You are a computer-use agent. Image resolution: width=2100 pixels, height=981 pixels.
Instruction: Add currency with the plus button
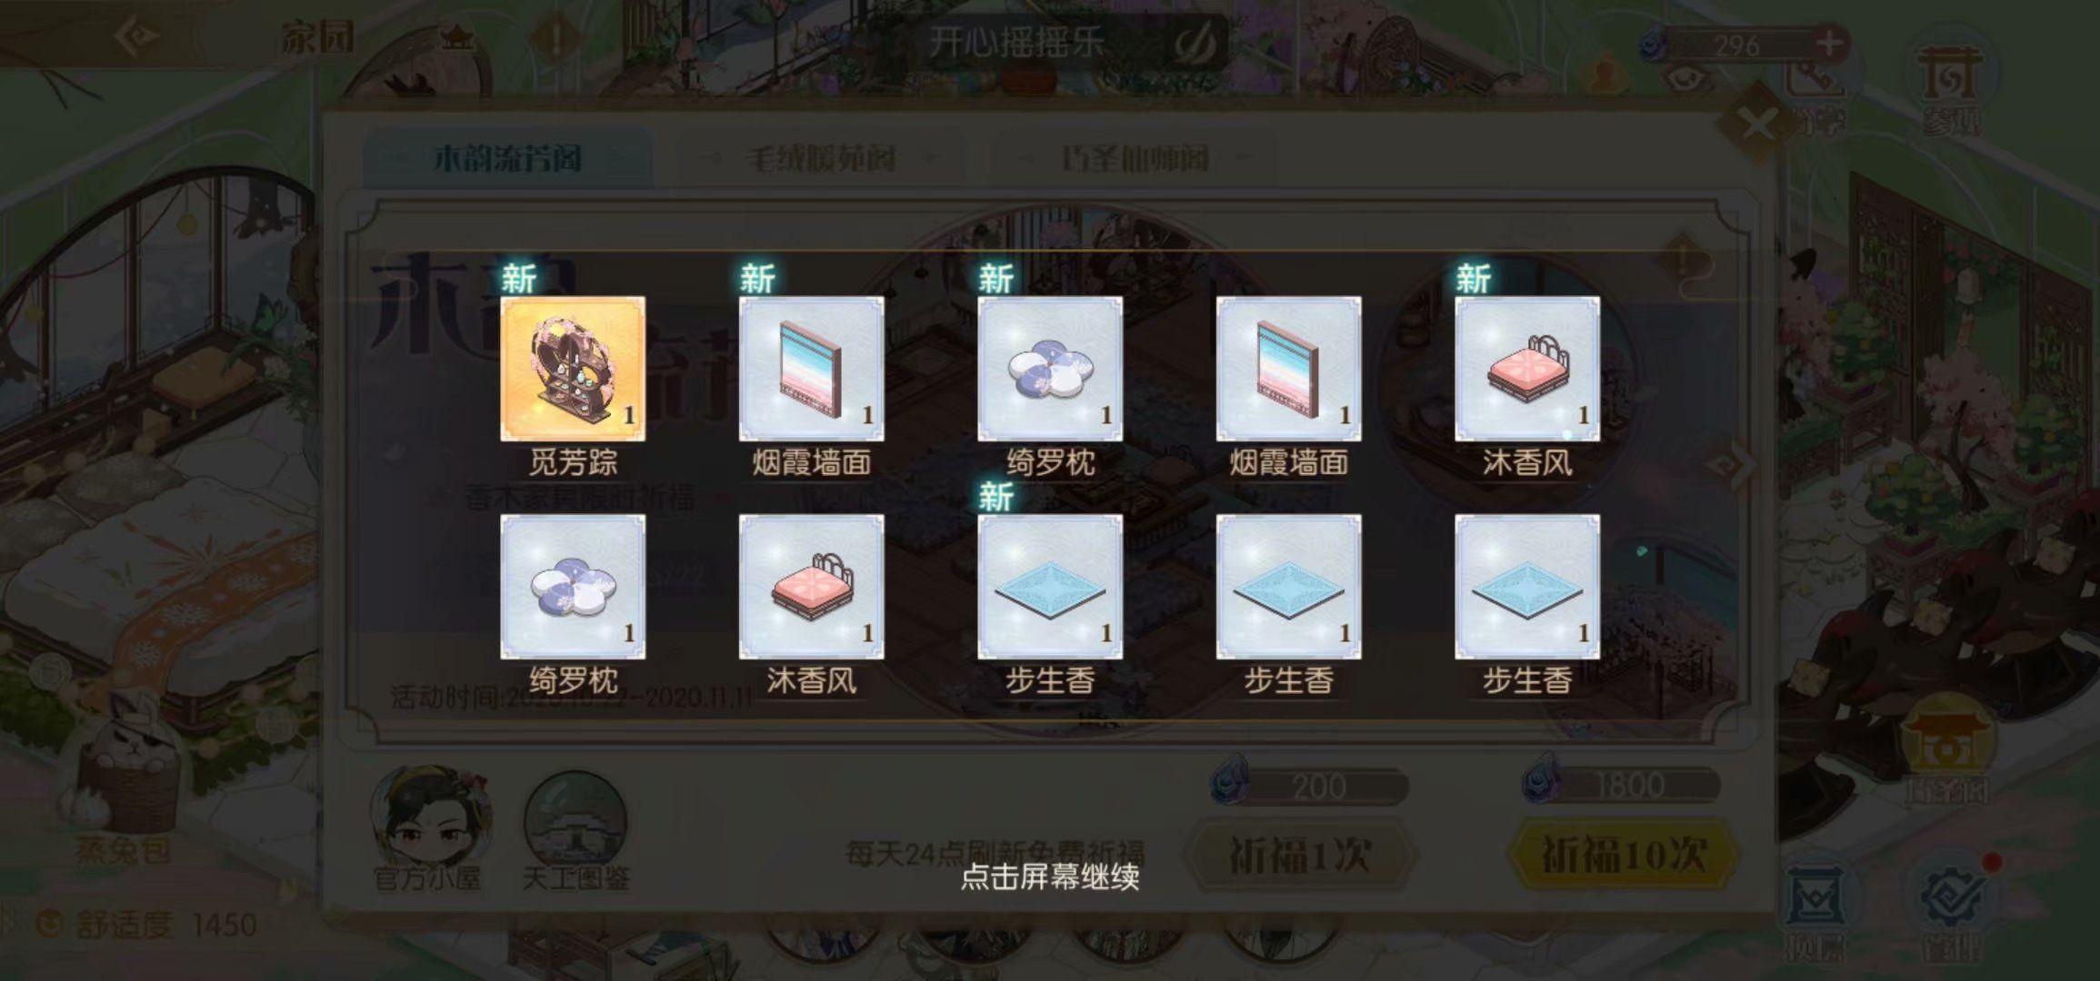point(1829,43)
